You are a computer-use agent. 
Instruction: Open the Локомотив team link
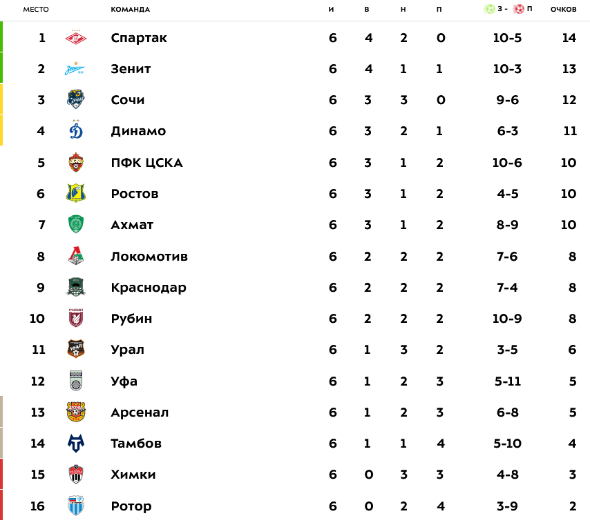pyautogui.click(x=149, y=256)
